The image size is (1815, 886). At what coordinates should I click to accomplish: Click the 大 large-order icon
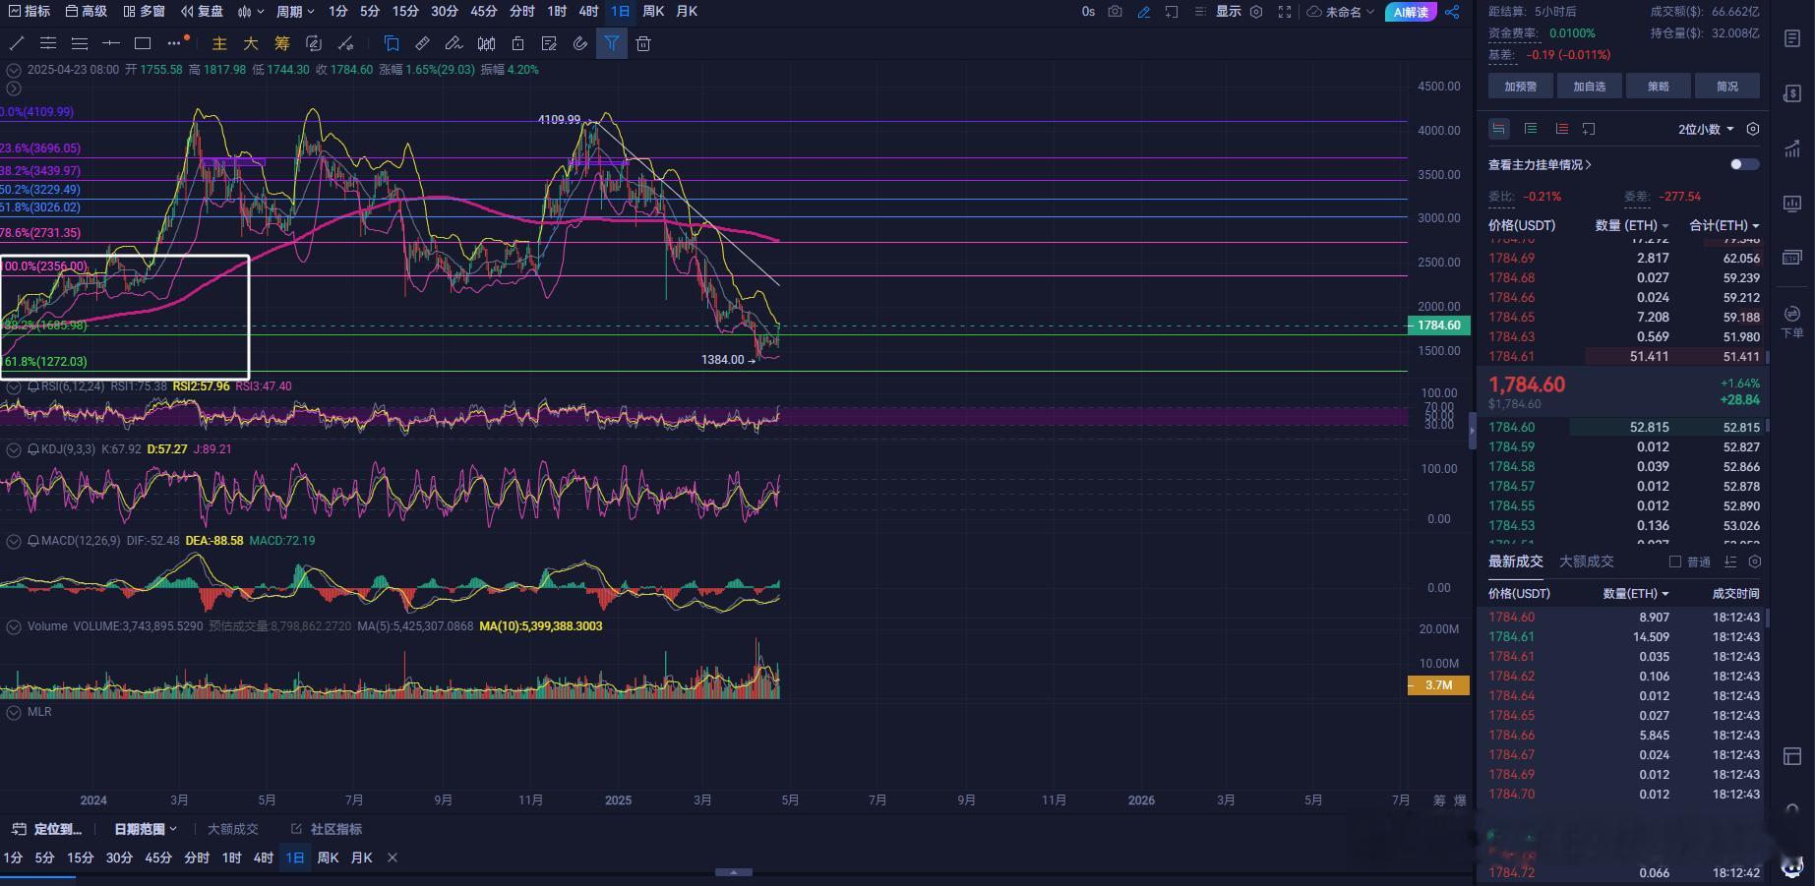tap(251, 43)
